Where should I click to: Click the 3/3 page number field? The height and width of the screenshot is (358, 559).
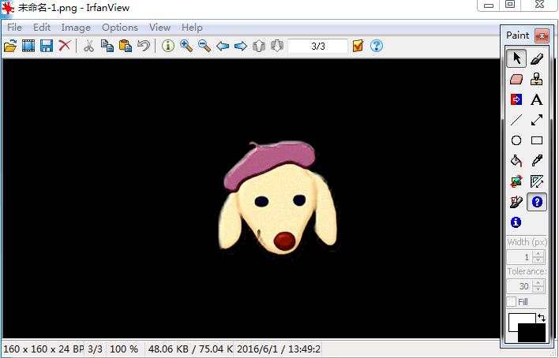(x=317, y=46)
